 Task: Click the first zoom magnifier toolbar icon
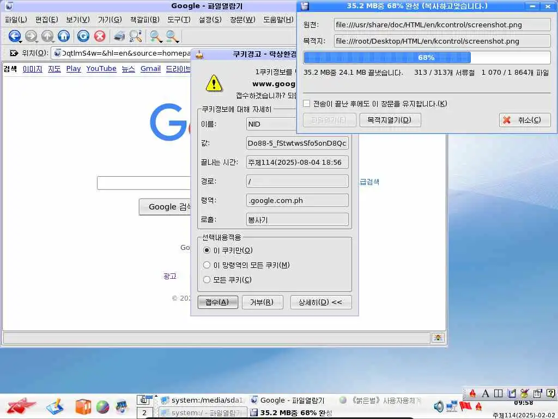click(x=155, y=35)
